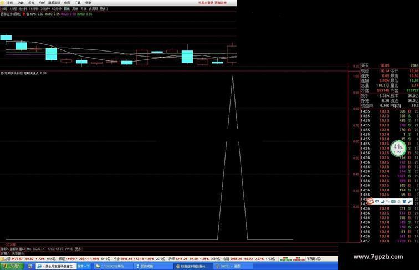Click the quick-launch desktop icon in taskbar
Viewport: 419px width, 270px height.
click(30, 266)
